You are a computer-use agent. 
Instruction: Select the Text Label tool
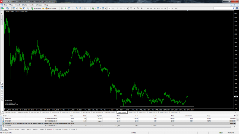(x=138, y=8)
